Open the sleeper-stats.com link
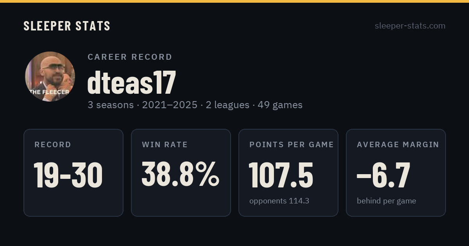Viewport: 469px width, 246px height. click(x=410, y=26)
